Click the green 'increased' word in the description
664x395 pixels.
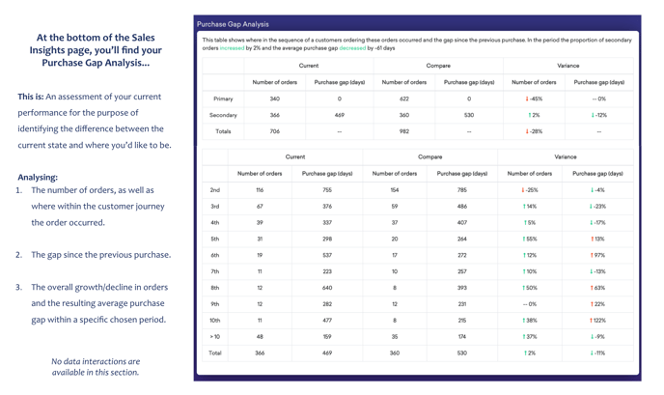(x=232, y=47)
